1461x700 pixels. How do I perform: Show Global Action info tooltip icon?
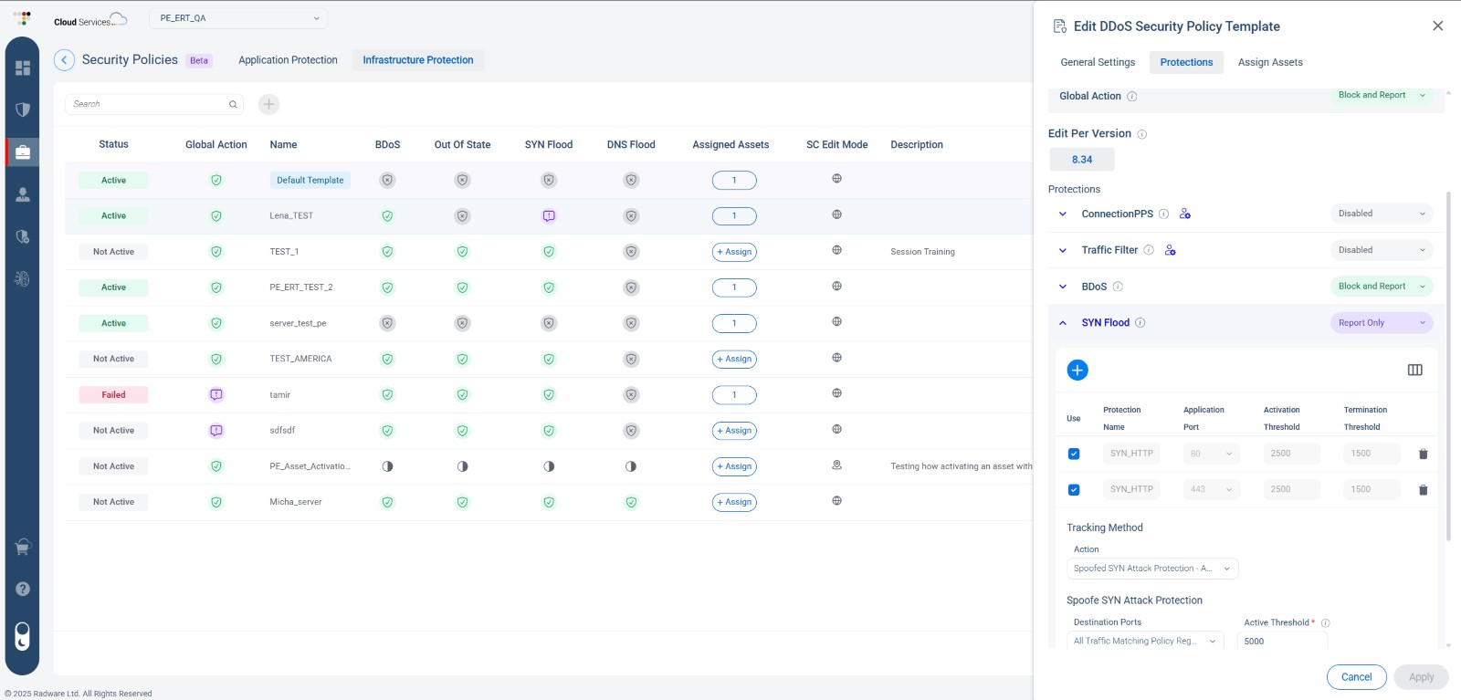1132,97
